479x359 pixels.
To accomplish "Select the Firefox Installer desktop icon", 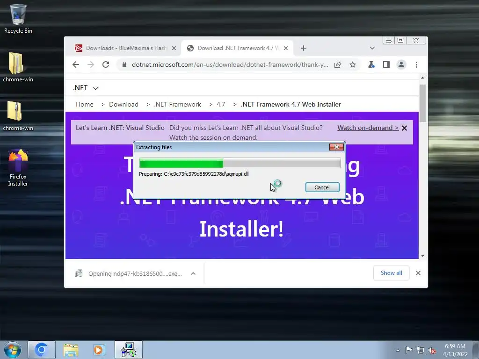I will click(18, 168).
